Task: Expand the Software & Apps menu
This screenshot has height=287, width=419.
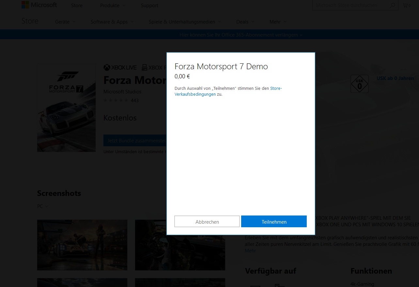Action: 112,22
